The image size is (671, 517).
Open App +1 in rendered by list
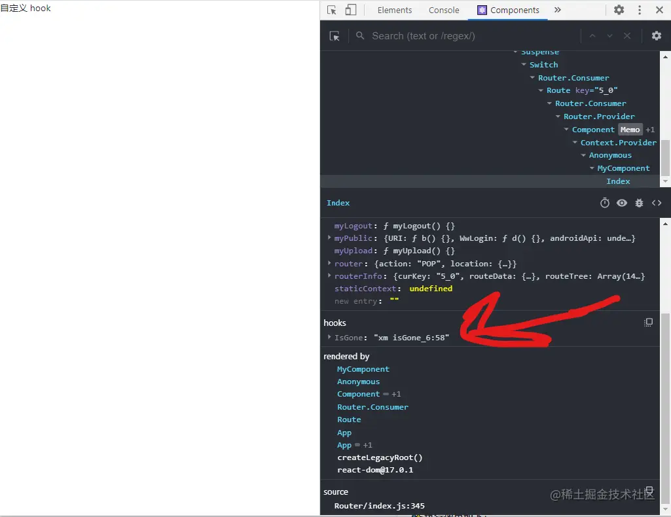coord(344,445)
